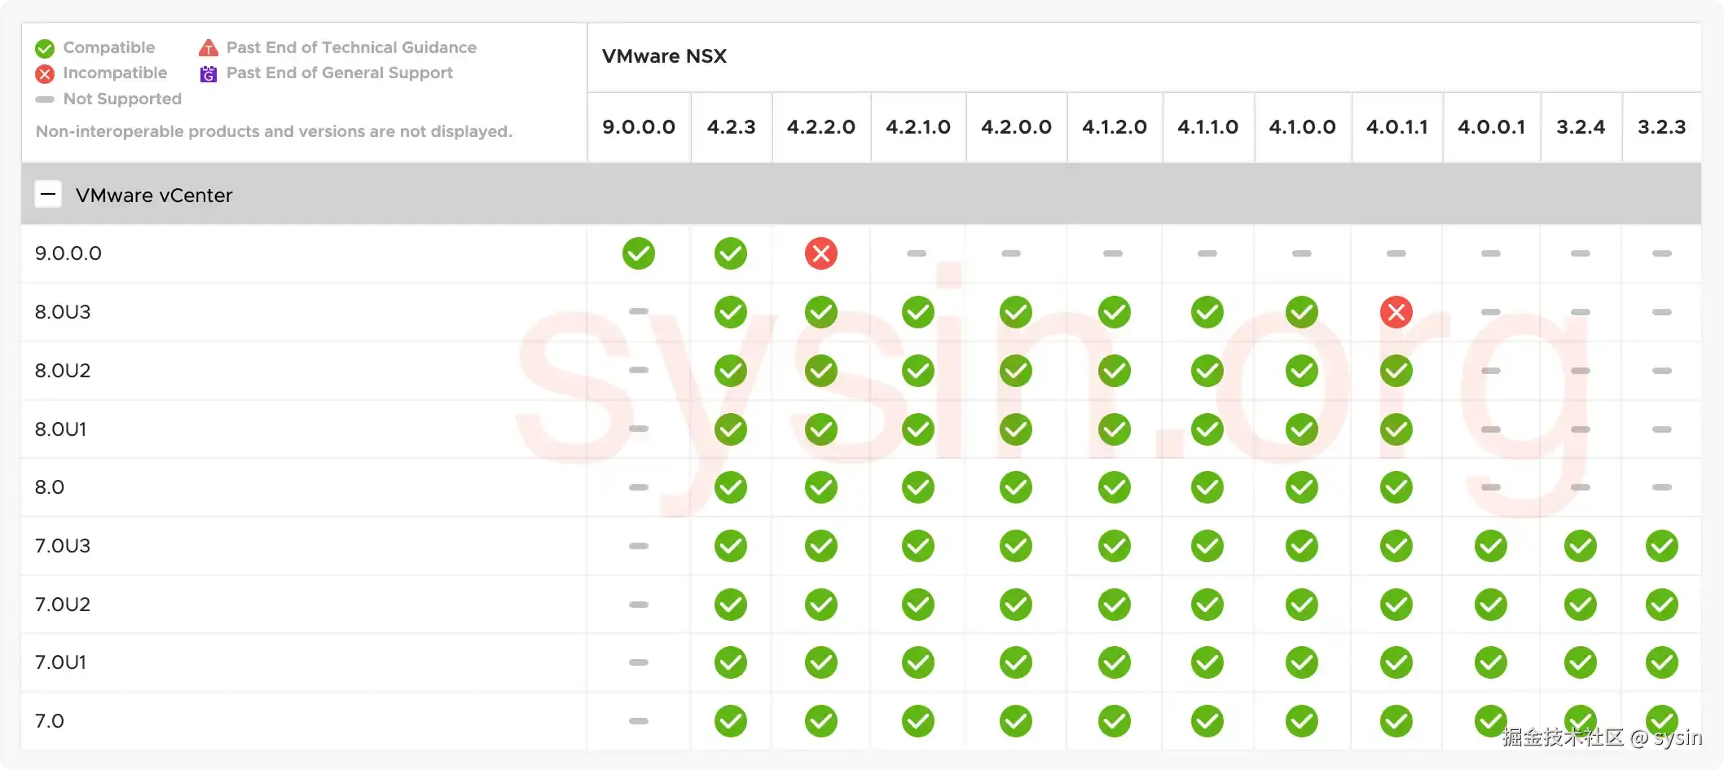Click the green Compatible legend icon
The width and height of the screenshot is (1724, 770).
point(45,48)
